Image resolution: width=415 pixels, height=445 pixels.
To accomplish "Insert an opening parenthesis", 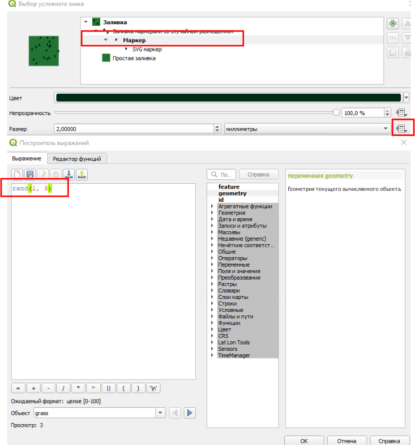I will (123, 388).
